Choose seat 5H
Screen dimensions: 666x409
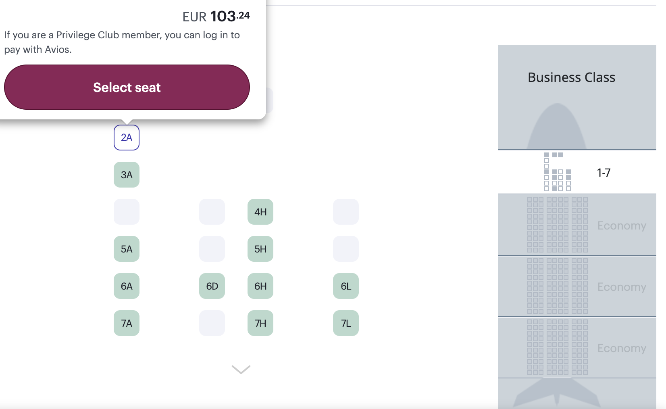[x=260, y=249]
